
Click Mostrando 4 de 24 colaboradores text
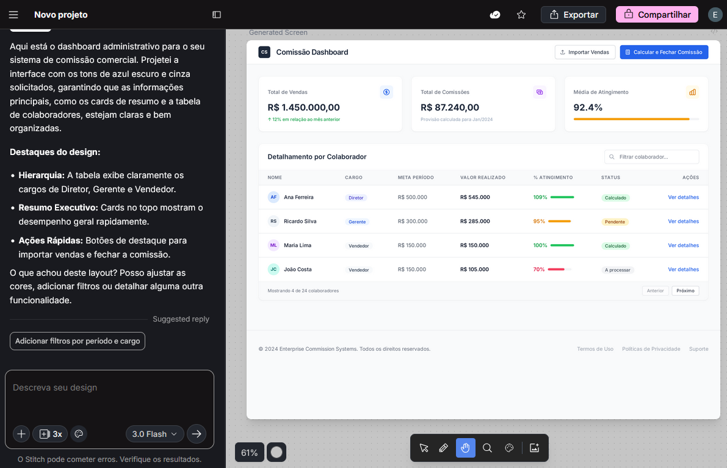(x=303, y=290)
